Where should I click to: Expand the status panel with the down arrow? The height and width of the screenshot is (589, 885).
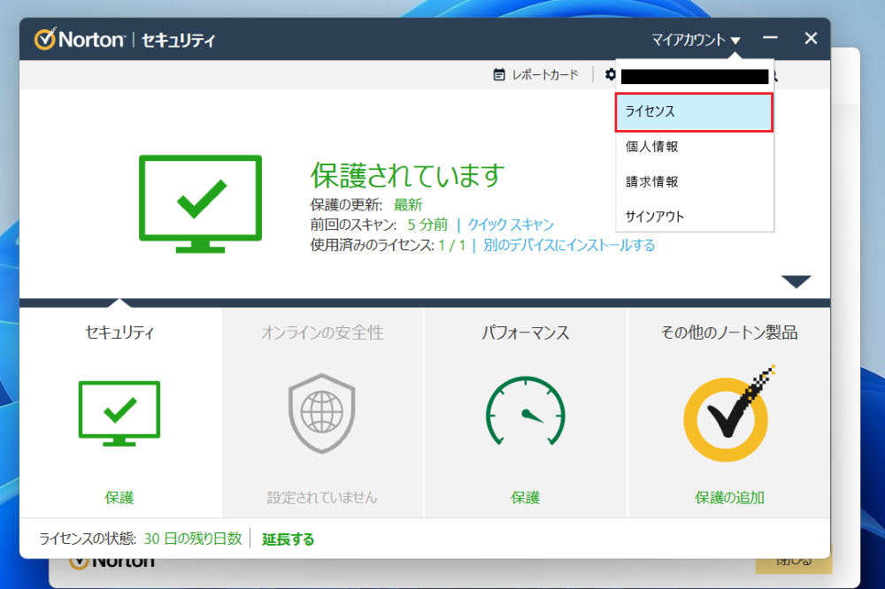[796, 281]
